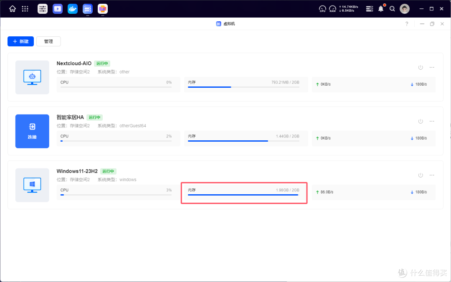451x282 pixels.
Task: Open the notifications bell
Action: pyautogui.click(x=381, y=9)
